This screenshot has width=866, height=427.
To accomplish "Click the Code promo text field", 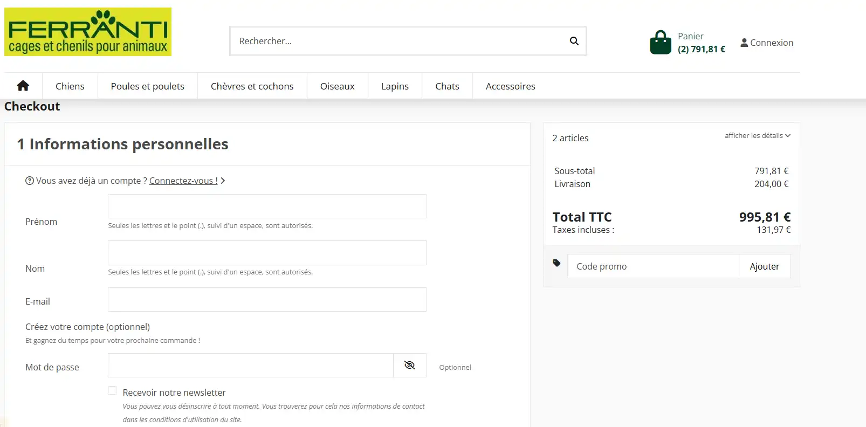I will [653, 266].
